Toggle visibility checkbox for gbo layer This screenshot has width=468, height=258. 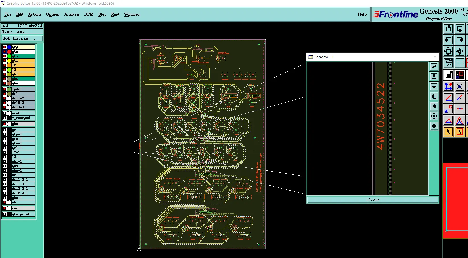pos(5,83)
